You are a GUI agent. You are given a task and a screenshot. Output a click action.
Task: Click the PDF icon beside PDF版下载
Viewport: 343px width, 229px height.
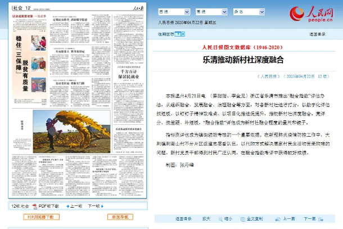coord(35,206)
